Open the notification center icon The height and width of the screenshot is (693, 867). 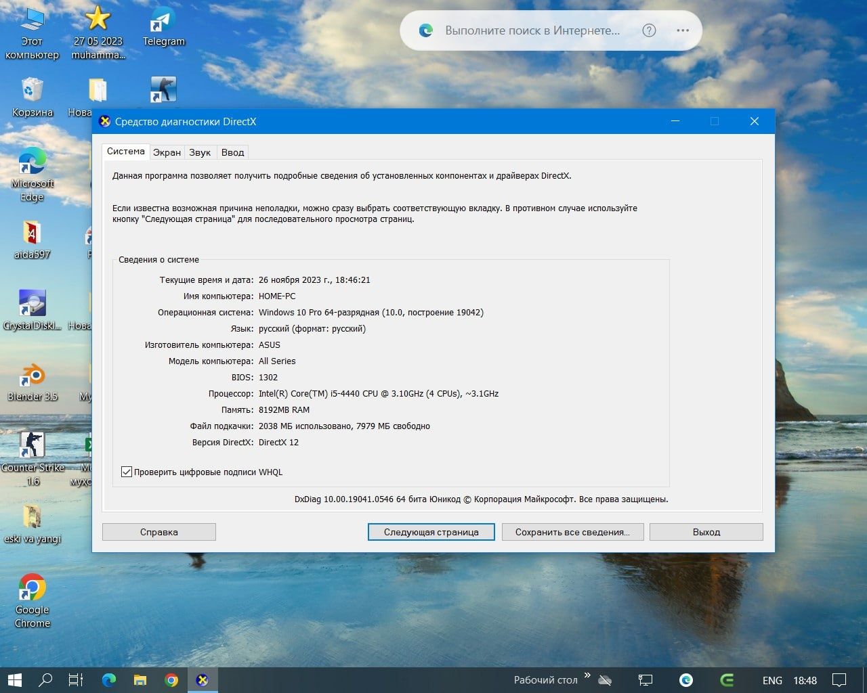pos(839,680)
